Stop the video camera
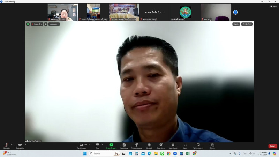 (x=20, y=145)
